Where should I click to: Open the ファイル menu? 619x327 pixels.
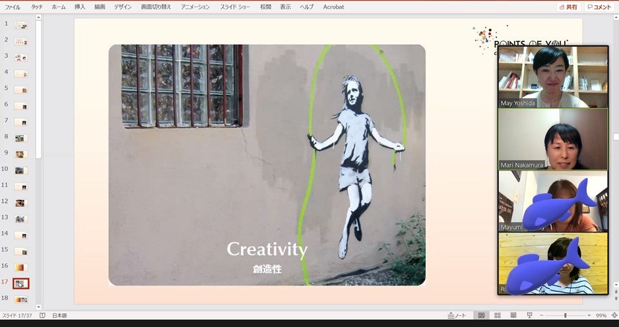point(12,7)
